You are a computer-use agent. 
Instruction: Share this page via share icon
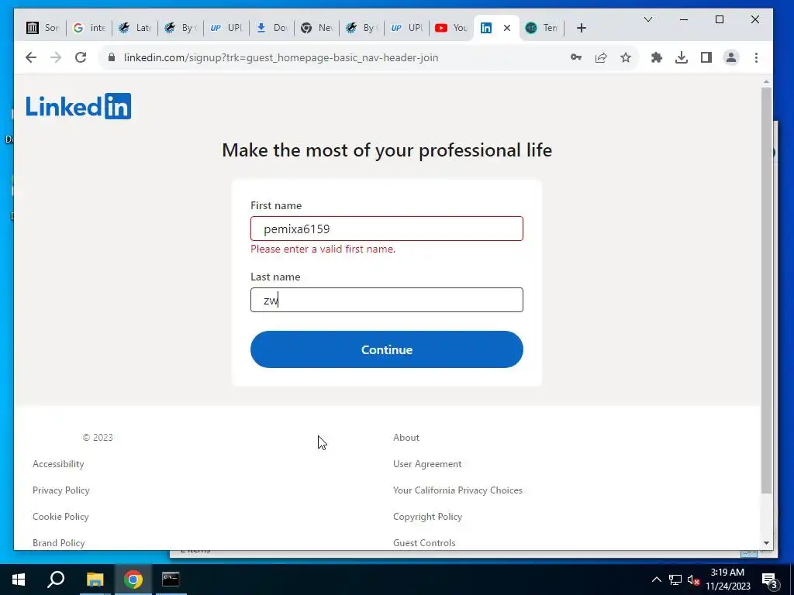coord(601,57)
